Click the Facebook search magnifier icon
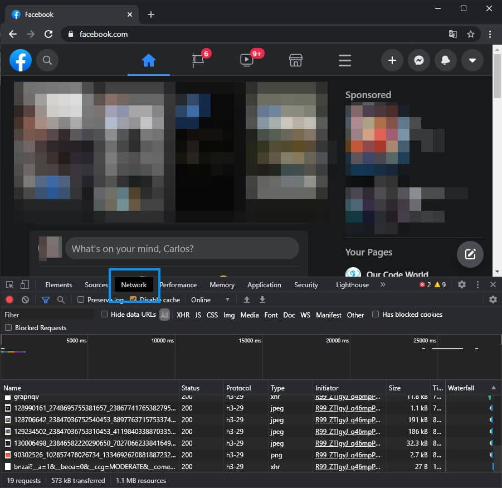Screen dimensions: 502x488 (x=47, y=60)
